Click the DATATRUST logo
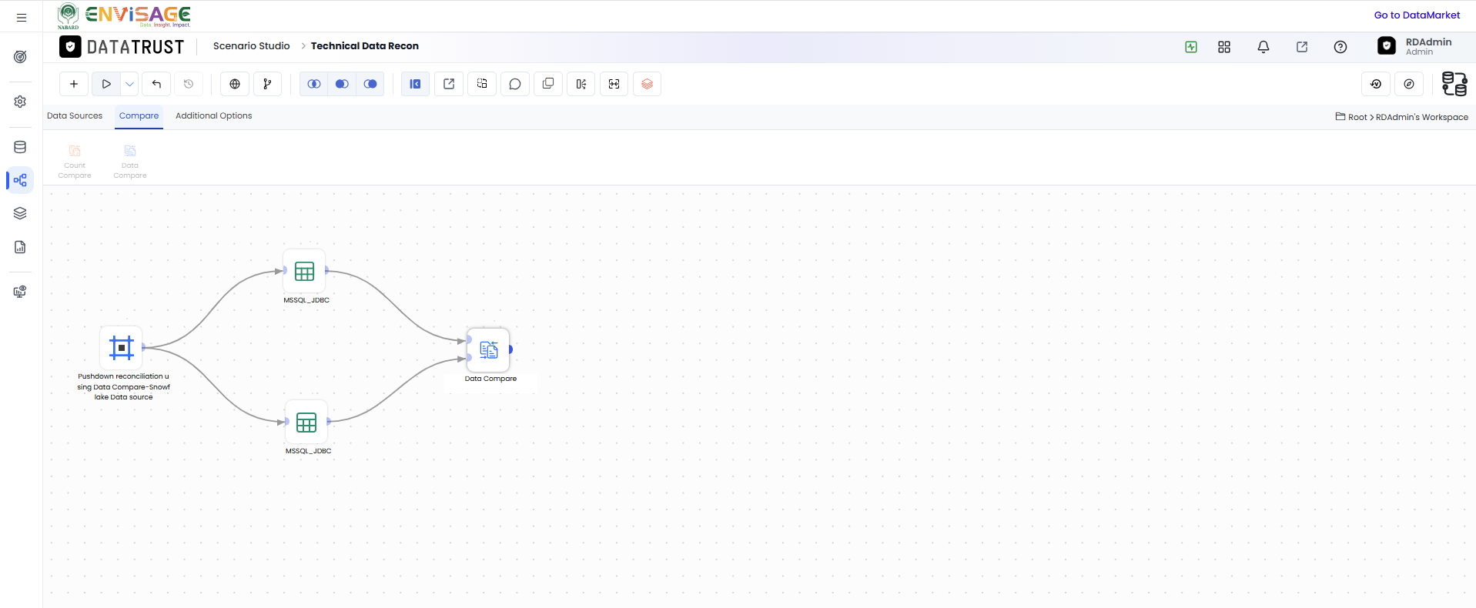The height and width of the screenshot is (608, 1476). 122,47
